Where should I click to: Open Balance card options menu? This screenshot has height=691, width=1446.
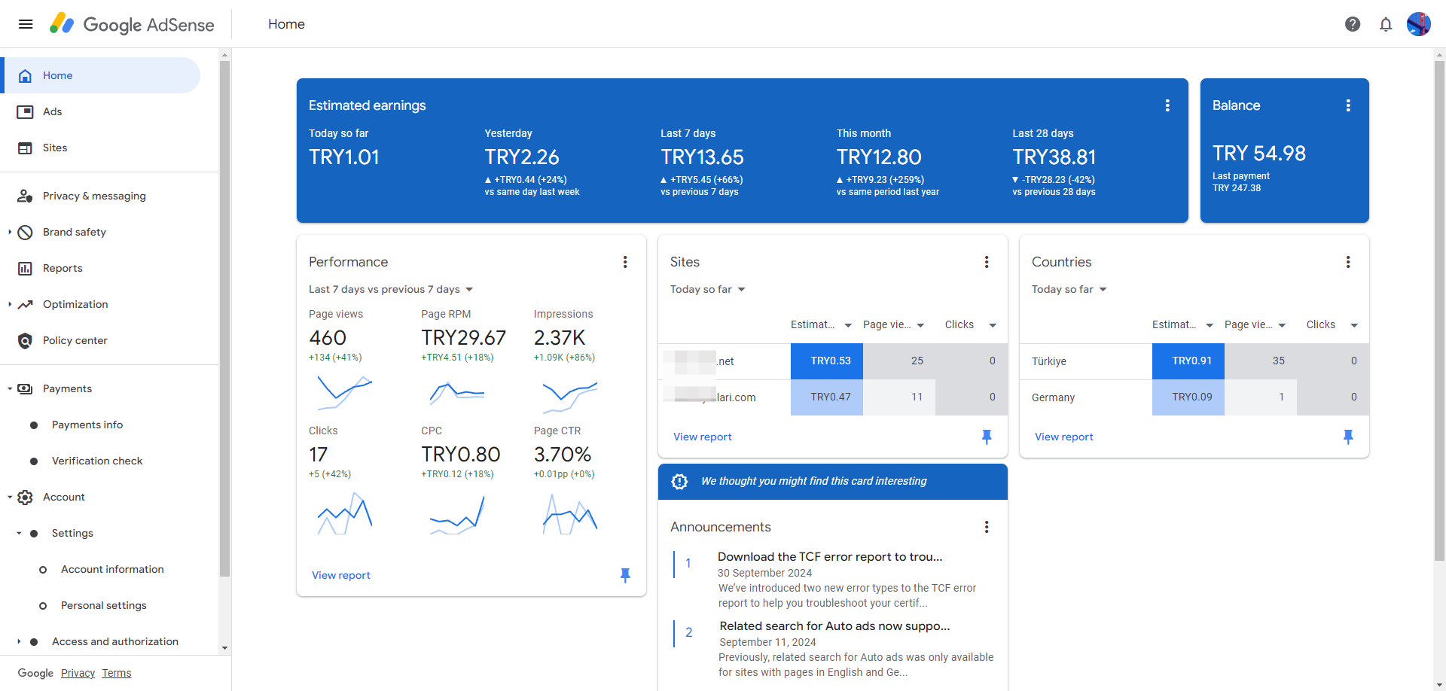[1348, 105]
